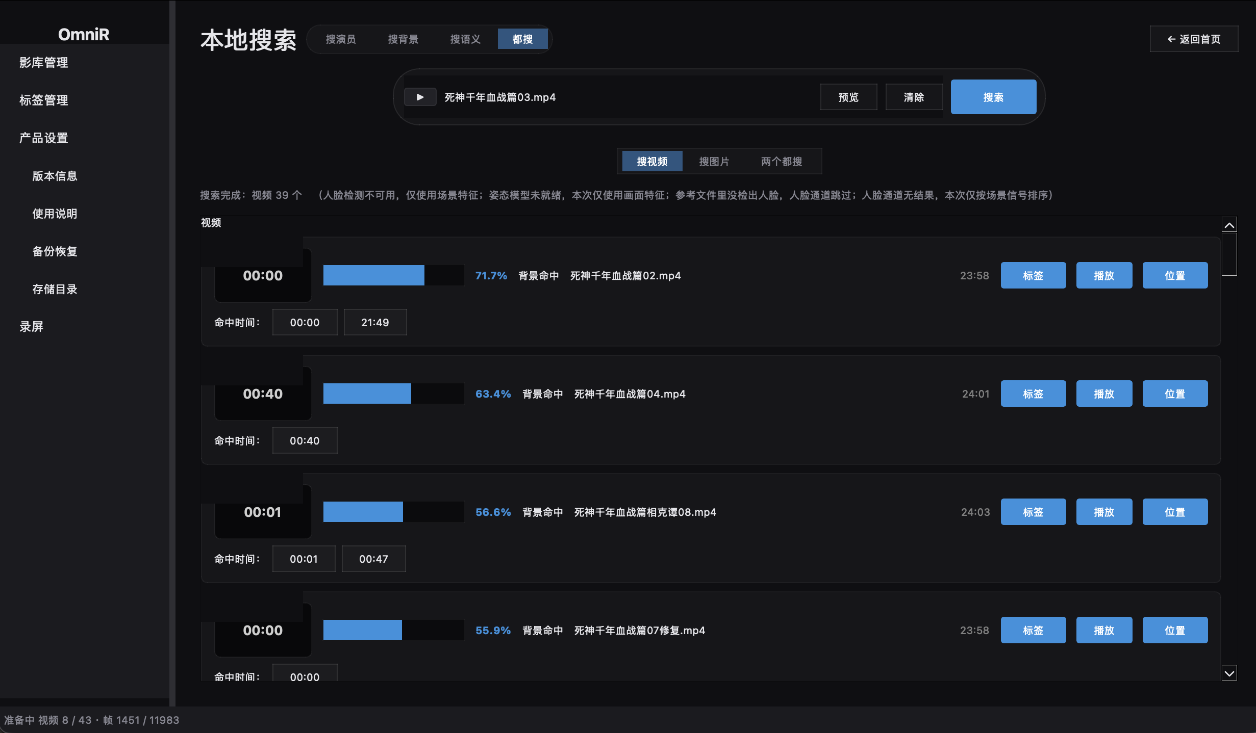Click the scroll up arrow in results list
The width and height of the screenshot is (1256, 733).
click(1229, 225)
